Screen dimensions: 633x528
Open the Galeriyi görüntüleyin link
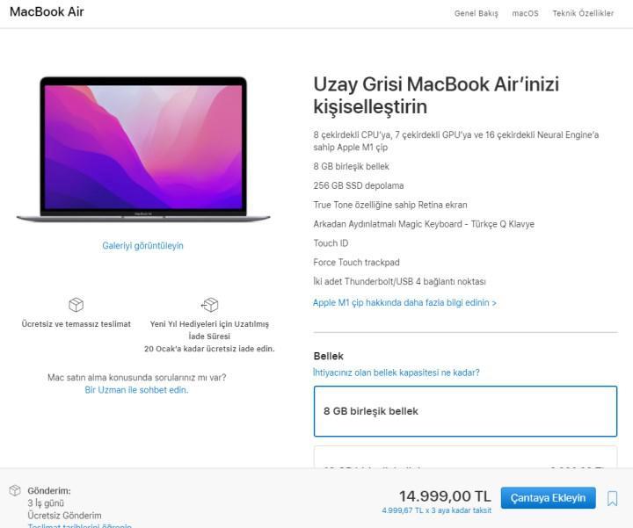(x=142, y=246)
